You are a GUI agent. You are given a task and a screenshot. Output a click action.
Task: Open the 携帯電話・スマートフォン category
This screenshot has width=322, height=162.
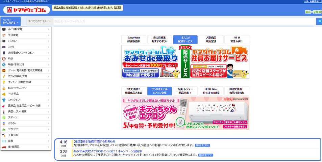pyautogui.click(x=26, y=53)
